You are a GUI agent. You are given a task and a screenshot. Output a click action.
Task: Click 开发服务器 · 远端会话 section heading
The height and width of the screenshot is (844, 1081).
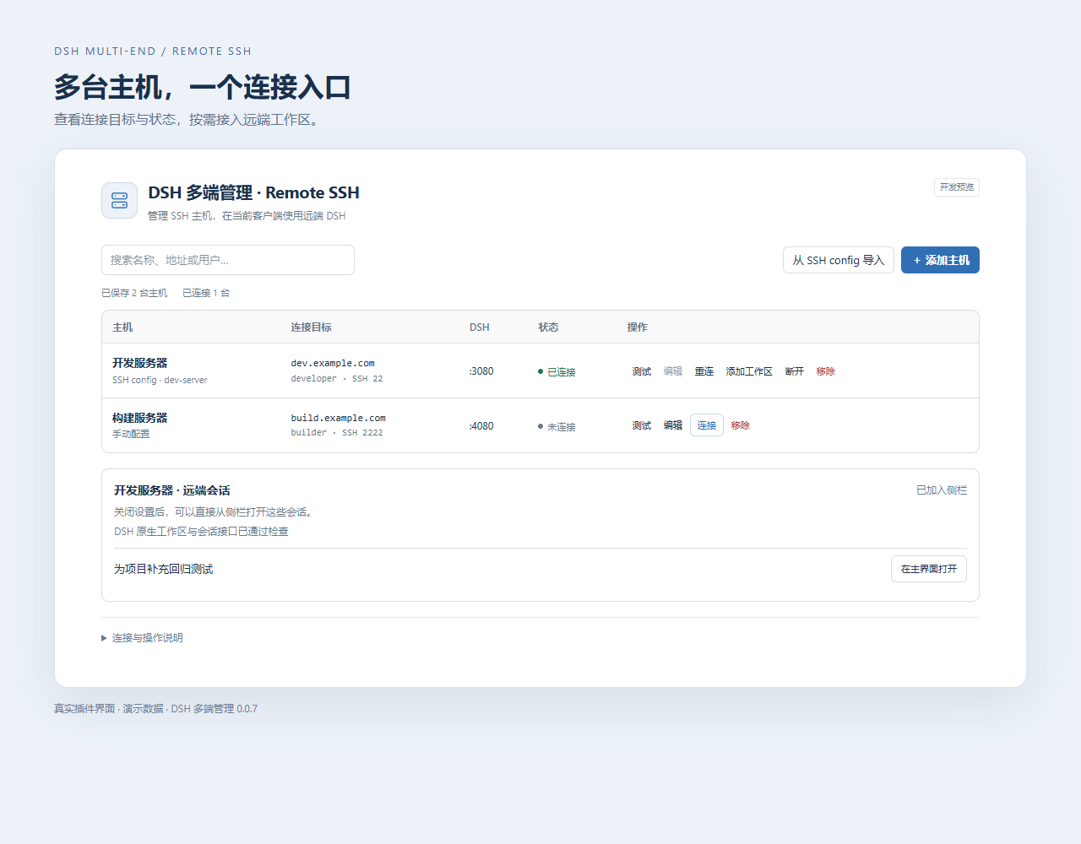(172, 490)
